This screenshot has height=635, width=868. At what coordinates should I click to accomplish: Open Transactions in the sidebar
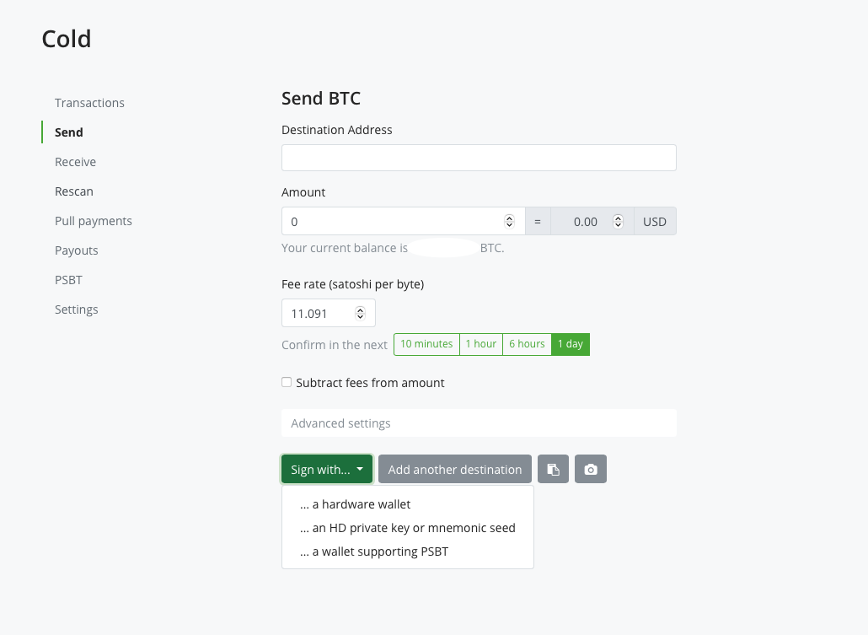point(89,103)
